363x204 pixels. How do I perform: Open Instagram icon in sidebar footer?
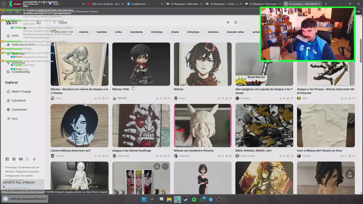pyautogui.click(x=14, y=159)
